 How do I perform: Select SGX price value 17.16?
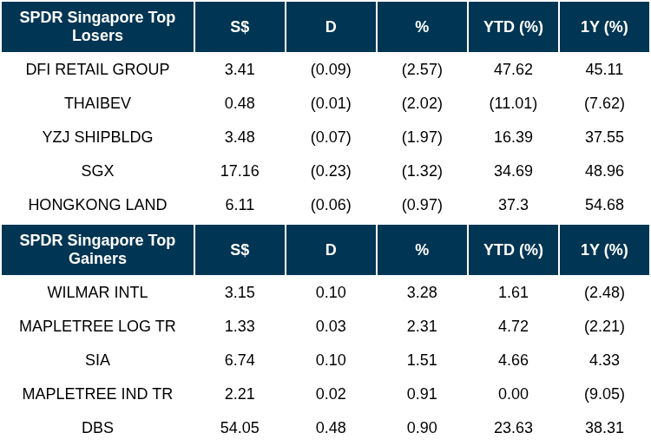pyautogui.click(x=240, y=171)
